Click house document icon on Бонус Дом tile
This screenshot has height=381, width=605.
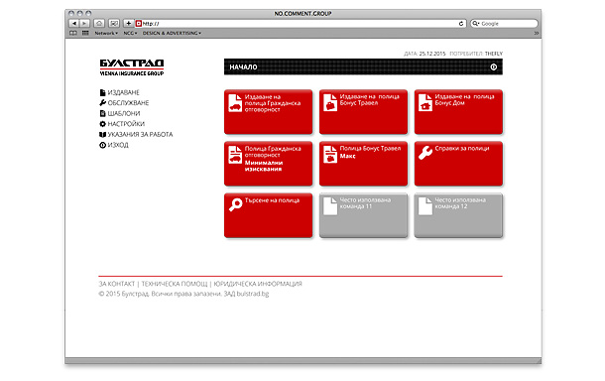pyautogui.click(x=425, y=102)
